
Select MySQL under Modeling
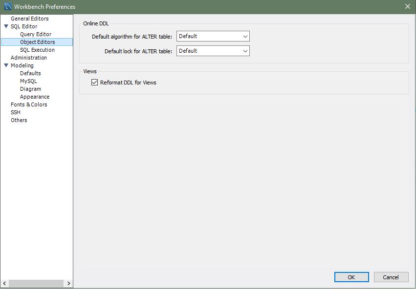[x=28, y=81]
